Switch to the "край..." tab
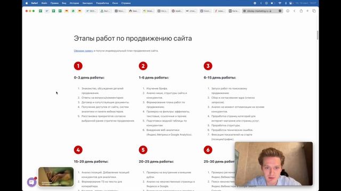The image size is (341, 191). 176,11
